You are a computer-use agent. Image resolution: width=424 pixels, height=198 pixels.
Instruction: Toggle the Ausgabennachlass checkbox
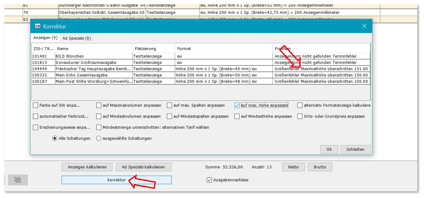pyautogui.click(x=209, y=180)
